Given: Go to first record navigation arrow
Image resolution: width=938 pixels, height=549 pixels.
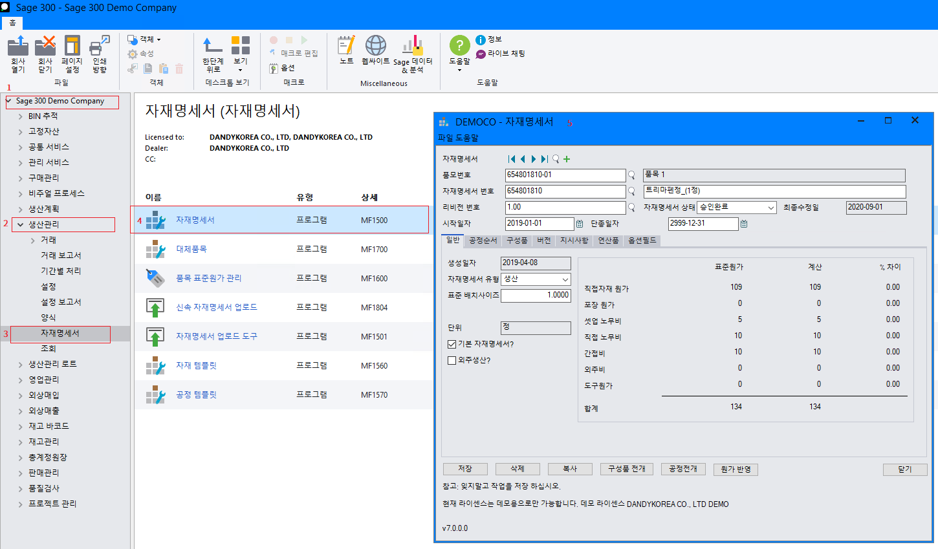Looking at the screenshot, I should [x=512, y=159].
